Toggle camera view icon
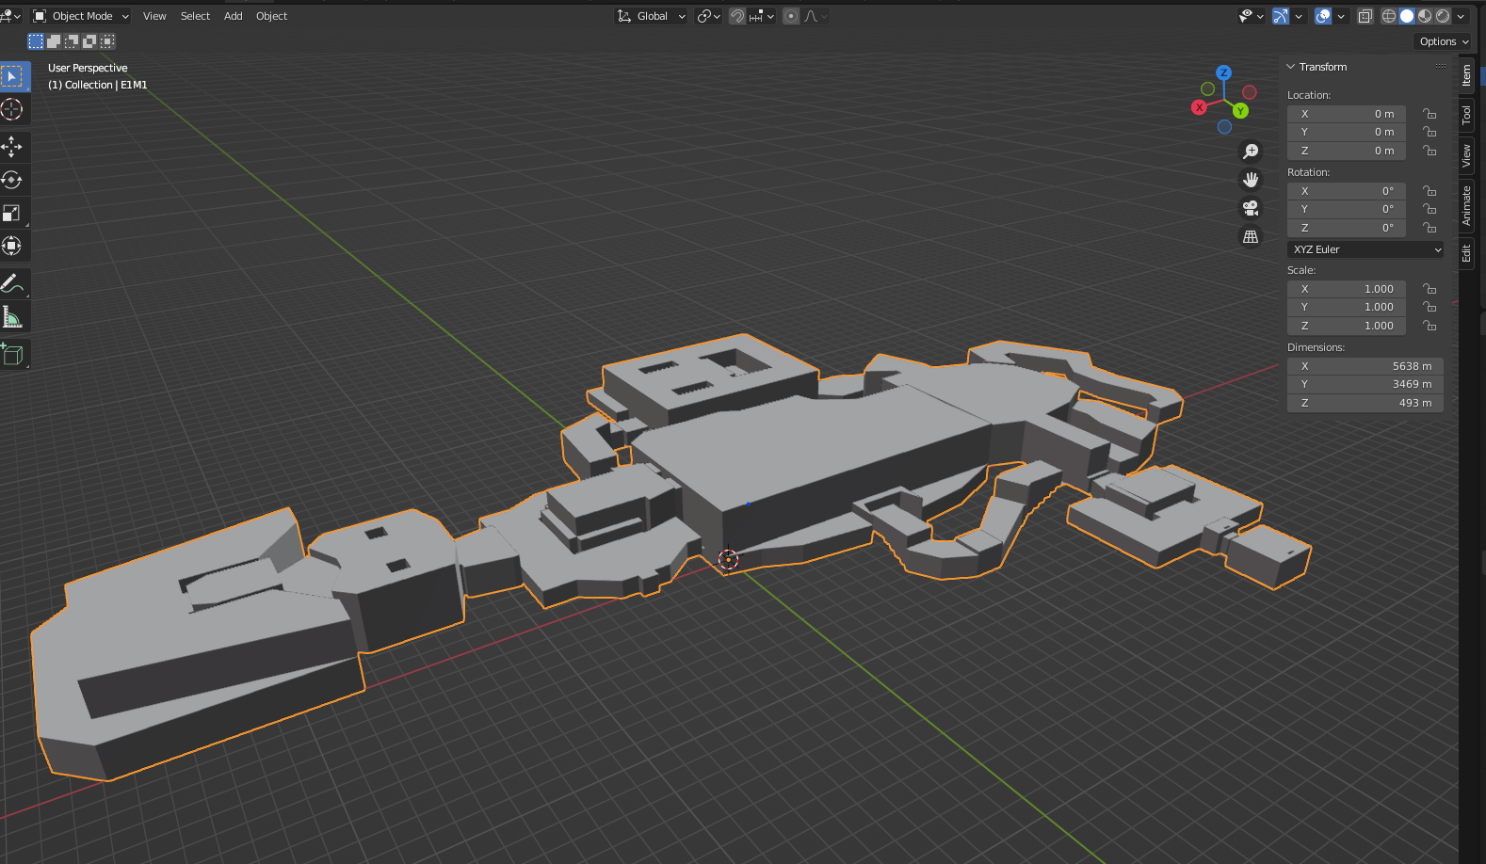The image size is (1486, 864). (x=1251, y=208)
